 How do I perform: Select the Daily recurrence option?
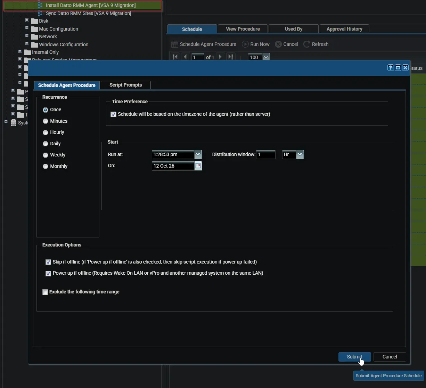click(x=45, y=144)
